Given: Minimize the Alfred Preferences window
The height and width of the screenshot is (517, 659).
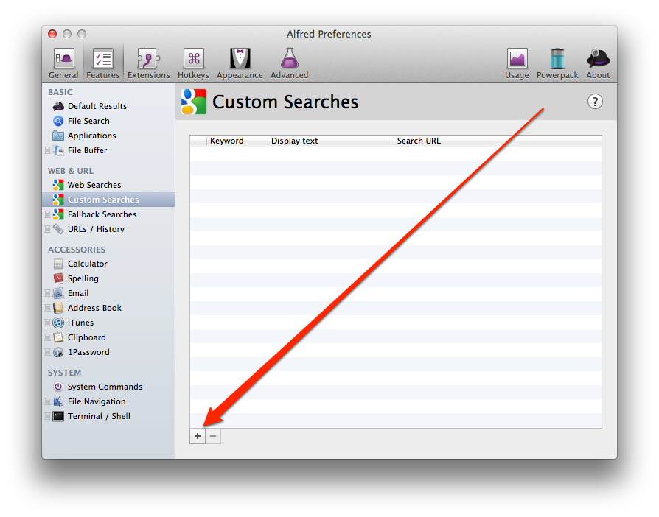Looking at the screenshot, I should tap(67, 34).
